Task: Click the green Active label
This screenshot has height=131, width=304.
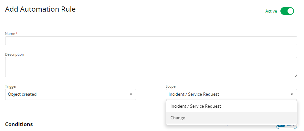Action: (x=271, y=11)
